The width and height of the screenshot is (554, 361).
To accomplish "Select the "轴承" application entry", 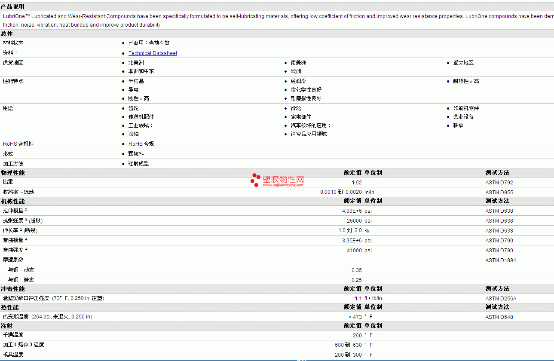I will (458, 125).
